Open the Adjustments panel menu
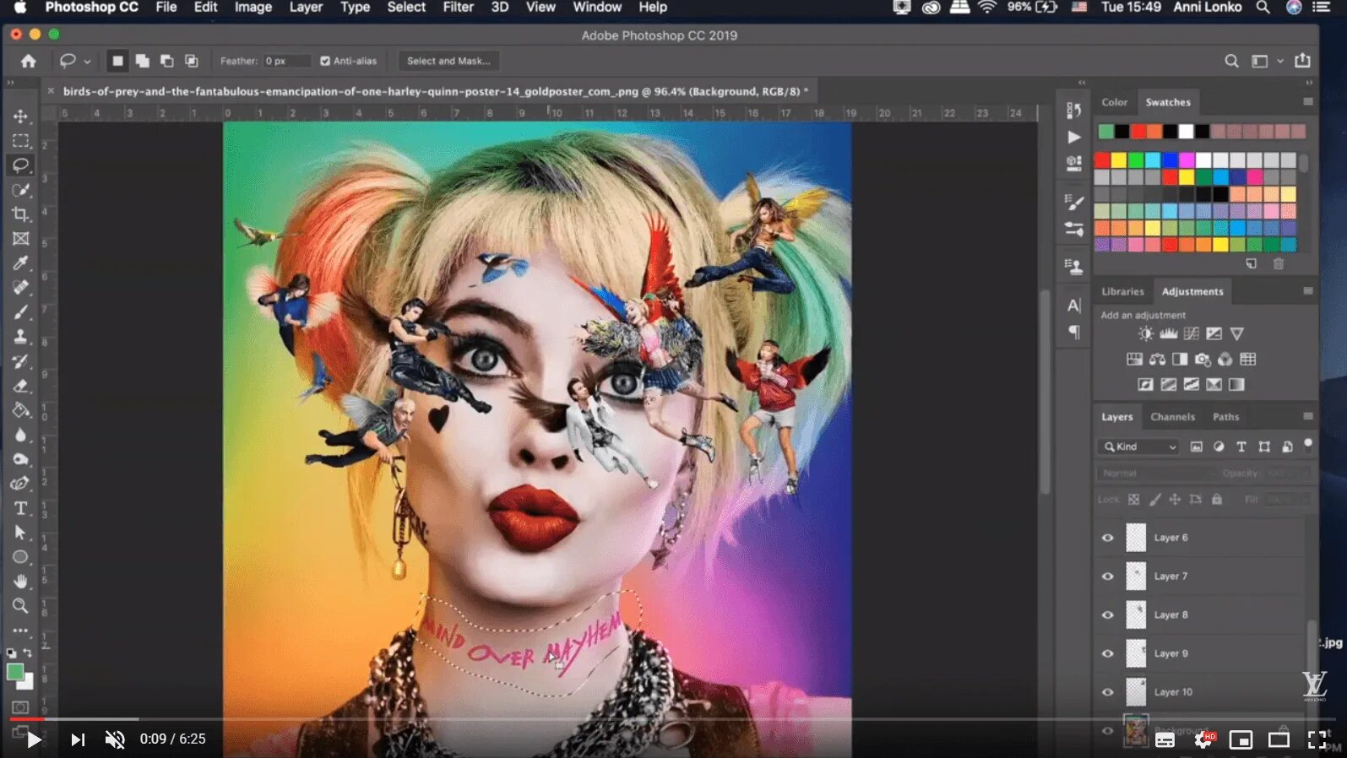This screenshot has width=1347, height=758. 1307,291
